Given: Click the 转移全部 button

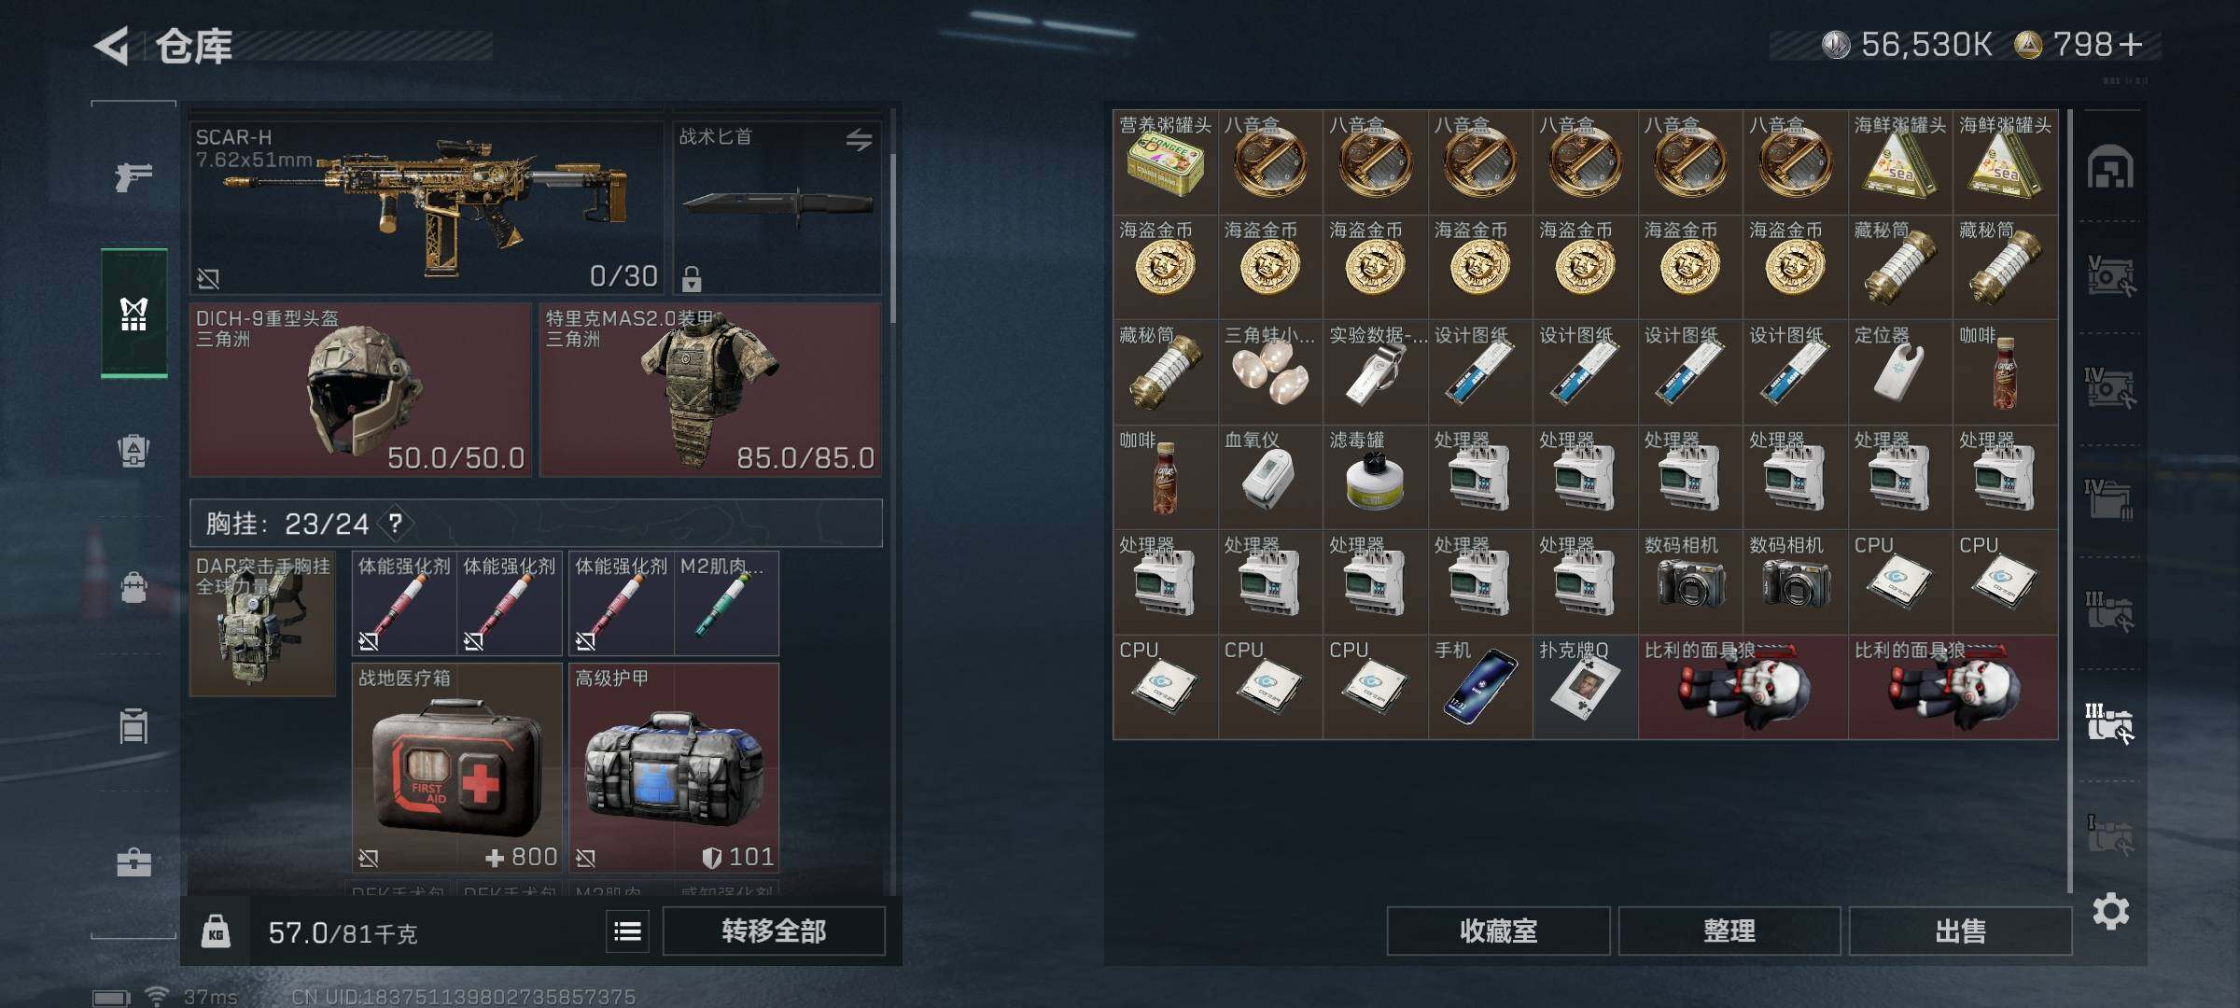Looking at the screenshot, I should (x=774, y=931).
